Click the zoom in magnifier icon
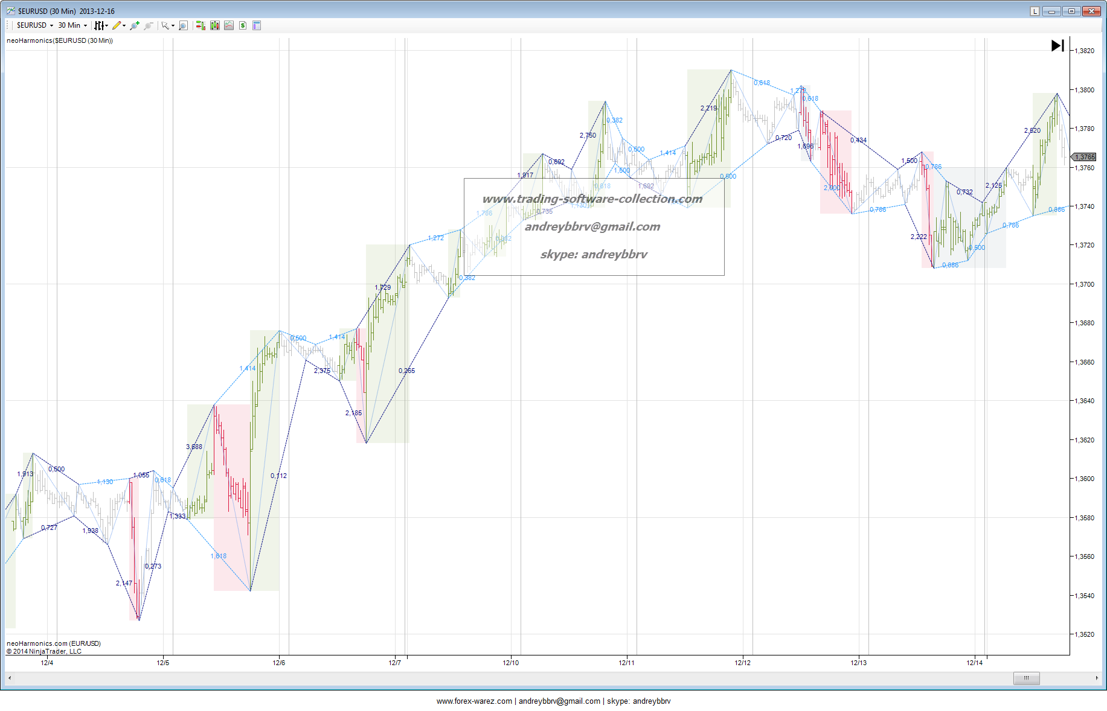 coord(134,25)
